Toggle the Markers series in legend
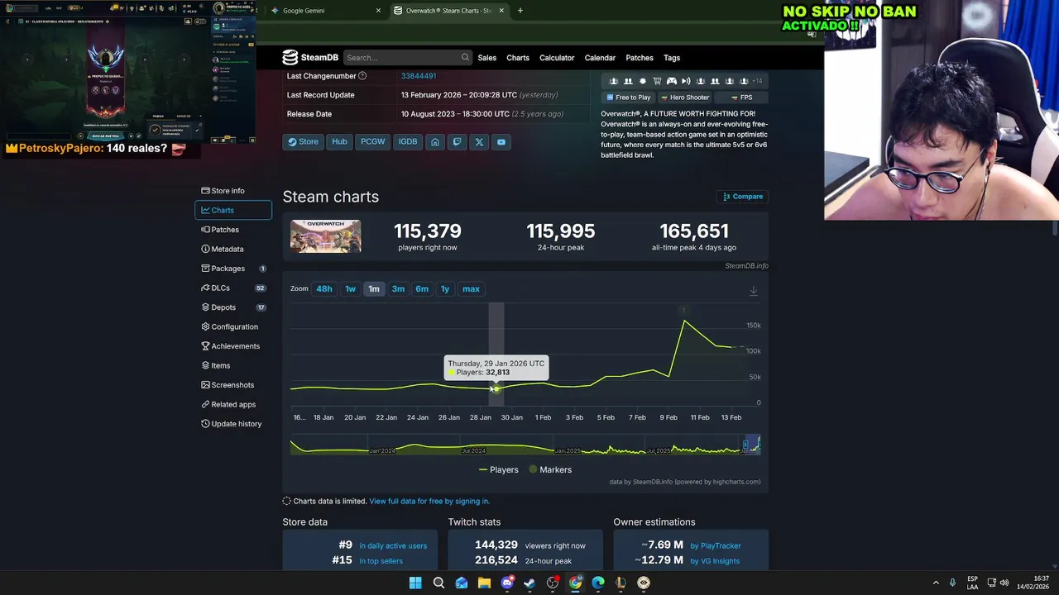Image resolution: width=1059 pixels, height=595 pixels. 550,469
